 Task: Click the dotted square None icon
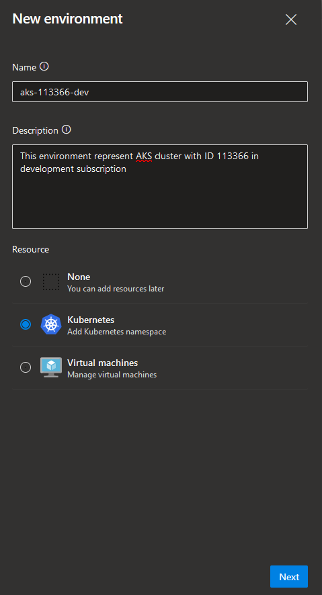pos(51,281)
